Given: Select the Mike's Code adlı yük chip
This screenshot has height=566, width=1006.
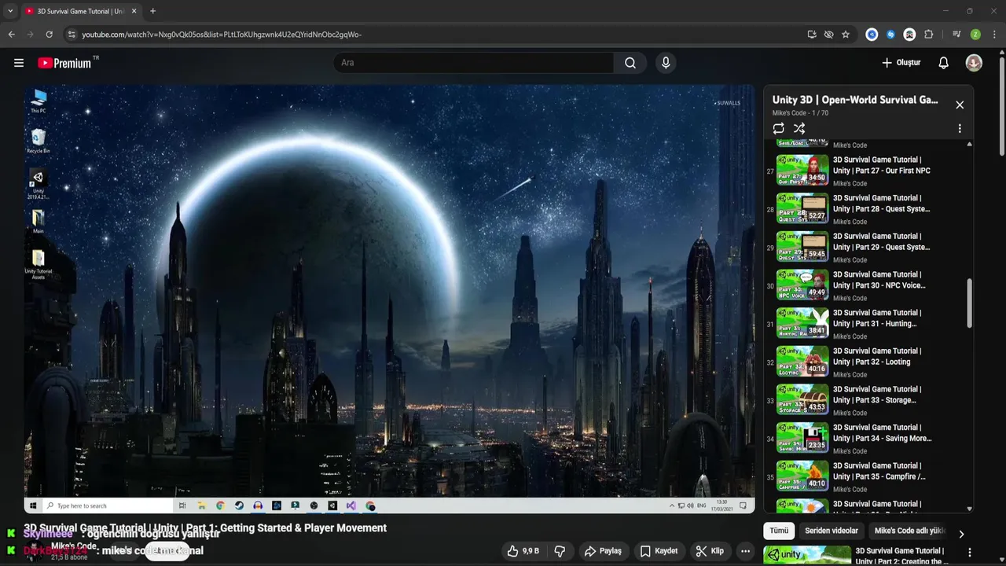Looking at the screenshot, I should click(x=909, y=531).
